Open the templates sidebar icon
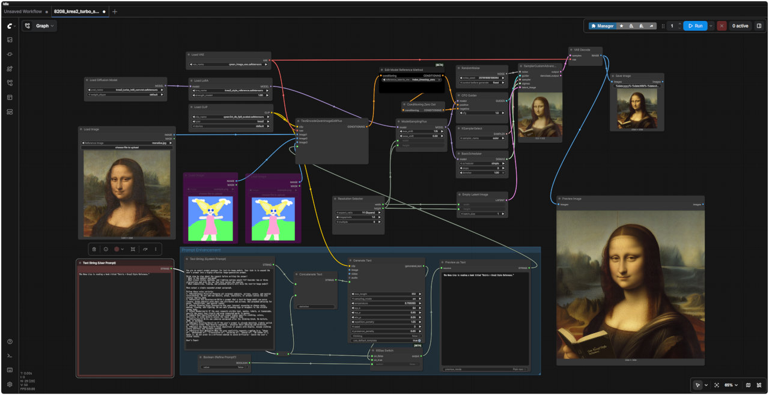Image resolution: width=769 pixels, height=395 pixels. (x=10, y=97)
